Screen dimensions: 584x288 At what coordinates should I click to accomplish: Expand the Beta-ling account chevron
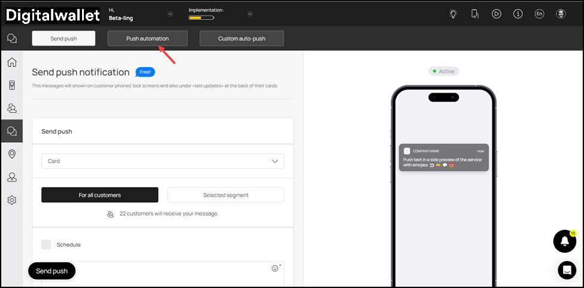170,14
